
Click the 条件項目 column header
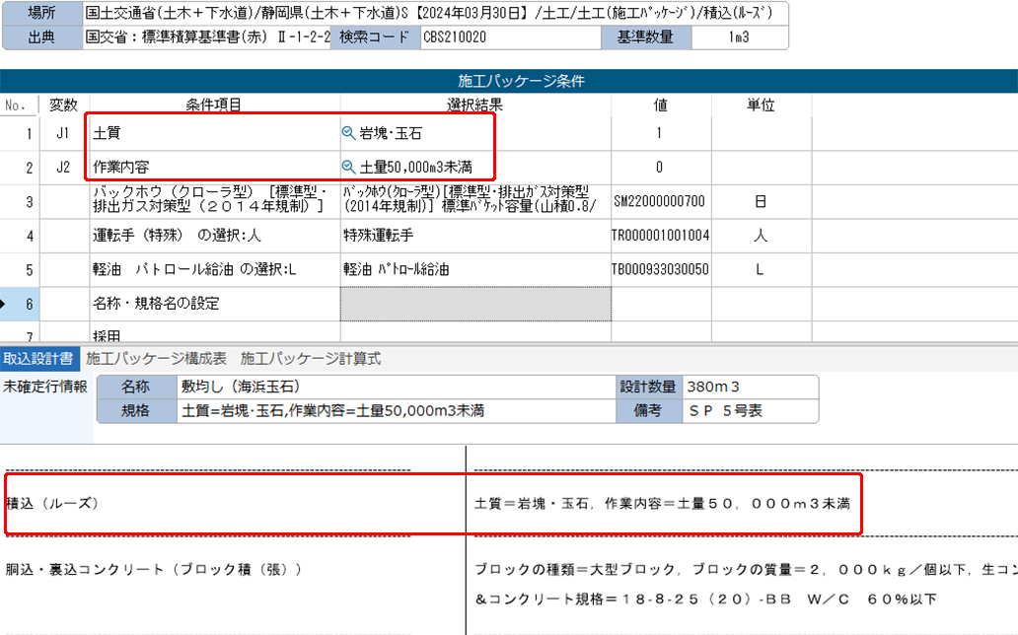(214, 105)
